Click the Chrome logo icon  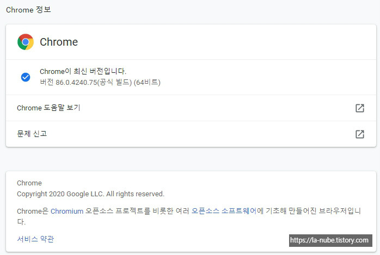(x=26, y=42)
